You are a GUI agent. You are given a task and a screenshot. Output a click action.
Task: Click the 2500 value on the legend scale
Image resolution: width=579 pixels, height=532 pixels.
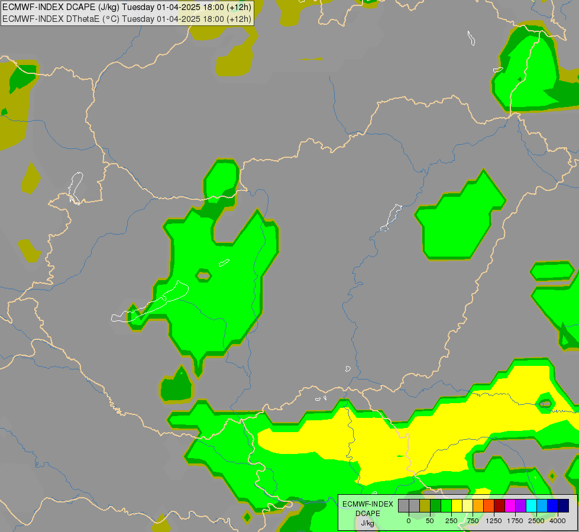tap(536, 521)
